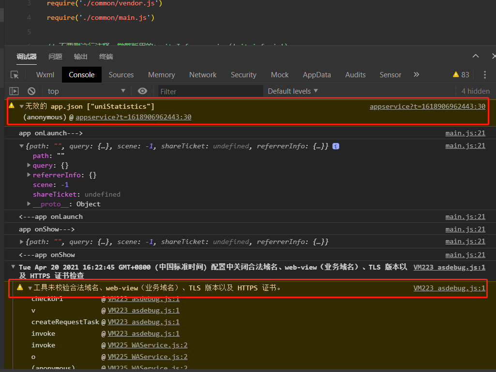Expand the onShow path object
Viewport: 496px width, 372px height.
click(x=21, y=242)
